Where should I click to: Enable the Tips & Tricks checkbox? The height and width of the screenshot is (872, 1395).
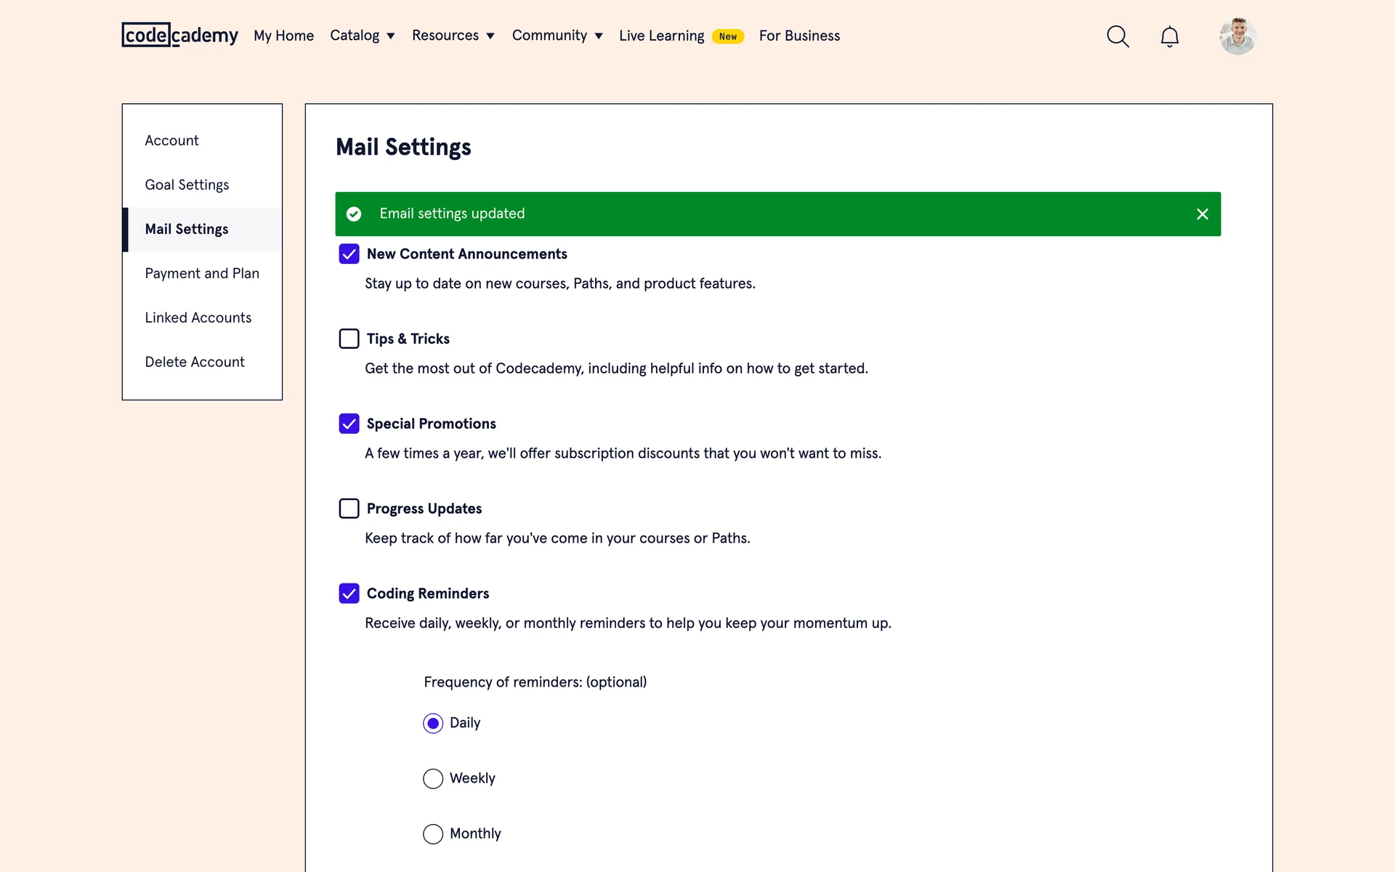[x=349, y=339]
